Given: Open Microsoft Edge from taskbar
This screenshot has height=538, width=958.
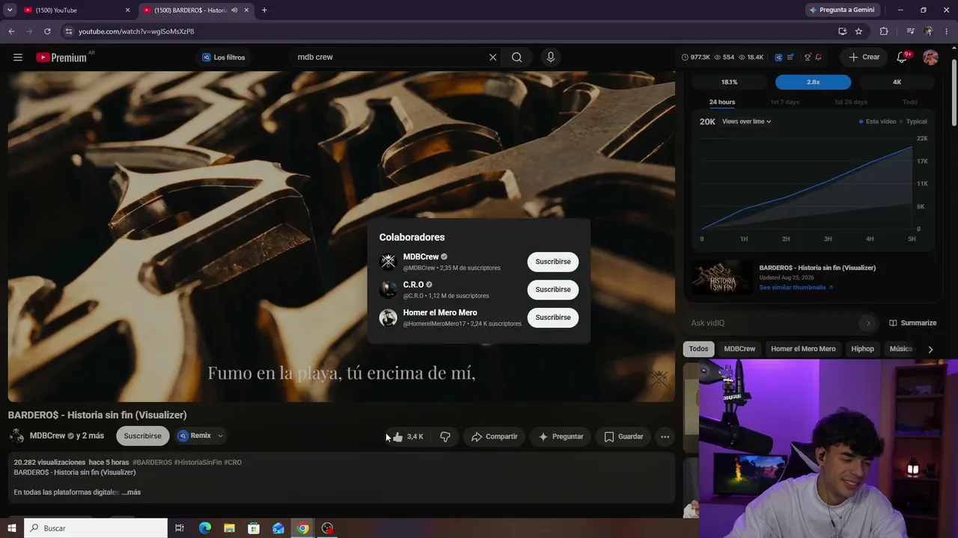Looking at the screenshot, I should click(205, 528).
